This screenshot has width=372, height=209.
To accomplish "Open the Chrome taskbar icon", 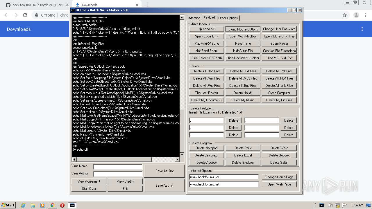I will tap(52, 205).
